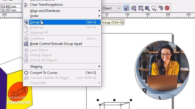Click the Copy extrusion properties icon

[x=161, y=8]
